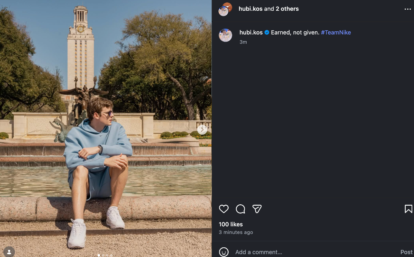Share the post using paper plane icon

click(257, 209)
